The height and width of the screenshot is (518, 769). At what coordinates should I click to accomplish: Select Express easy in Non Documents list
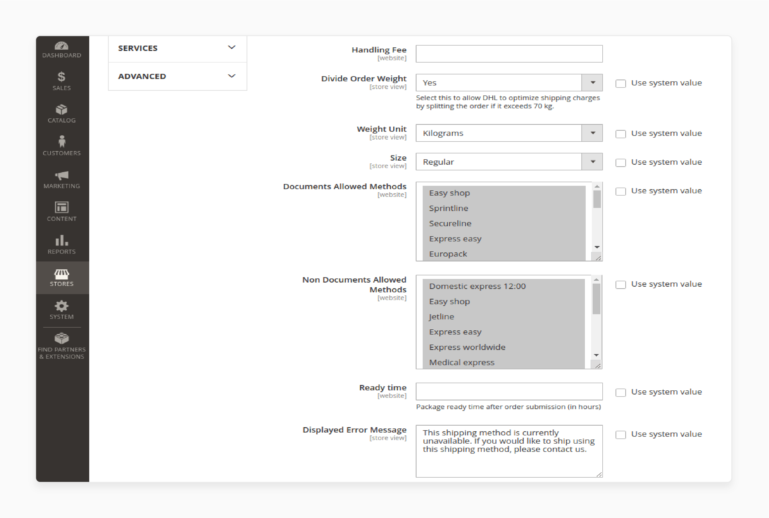(x=504, y=332)
